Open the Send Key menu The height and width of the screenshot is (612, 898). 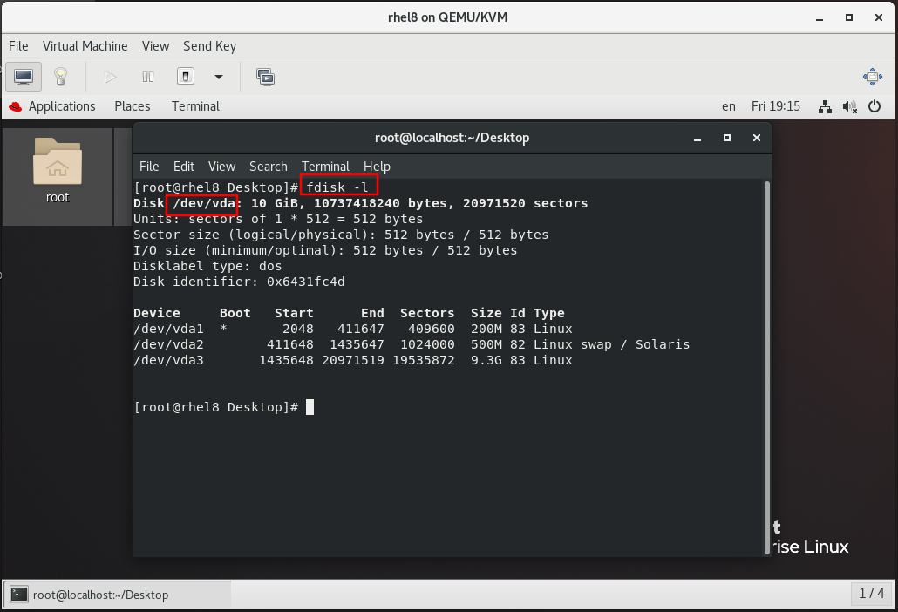tap(209, 46)
